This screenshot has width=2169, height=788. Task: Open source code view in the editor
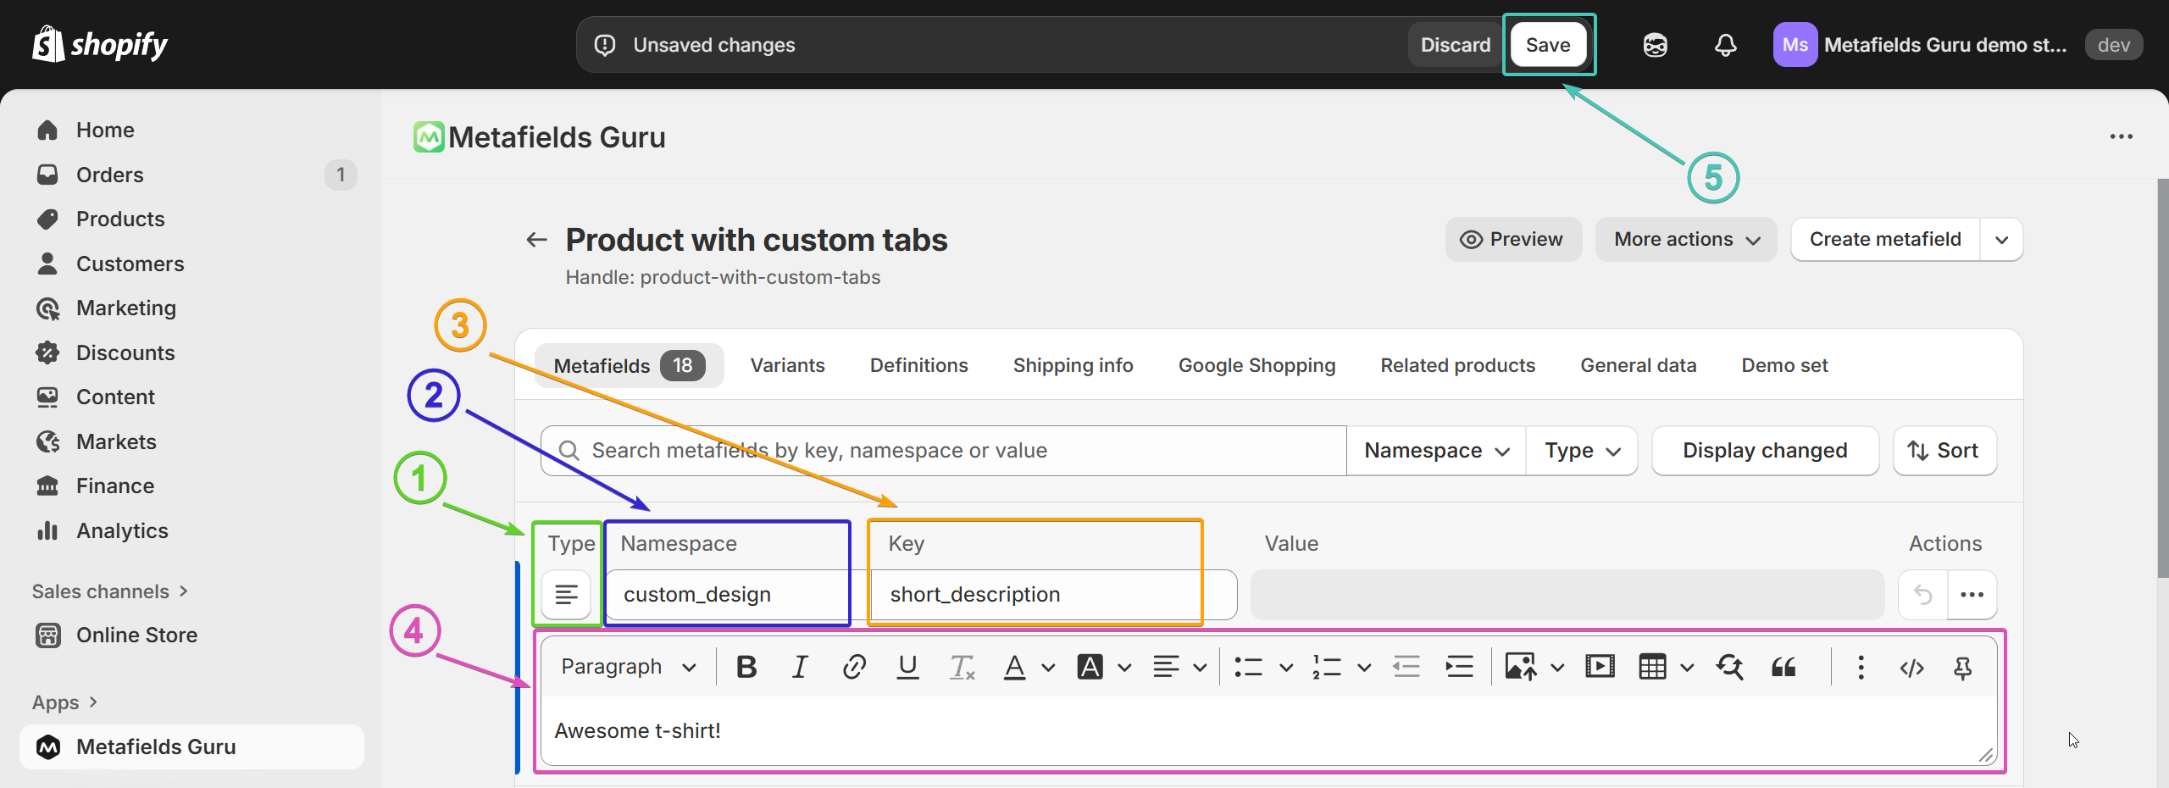1911,668
